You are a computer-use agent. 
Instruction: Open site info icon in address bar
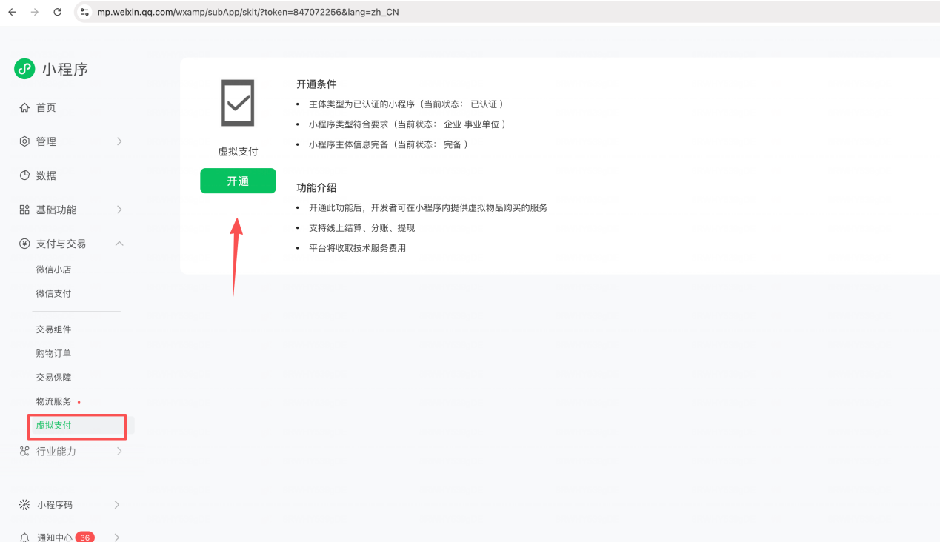(84, 12)
